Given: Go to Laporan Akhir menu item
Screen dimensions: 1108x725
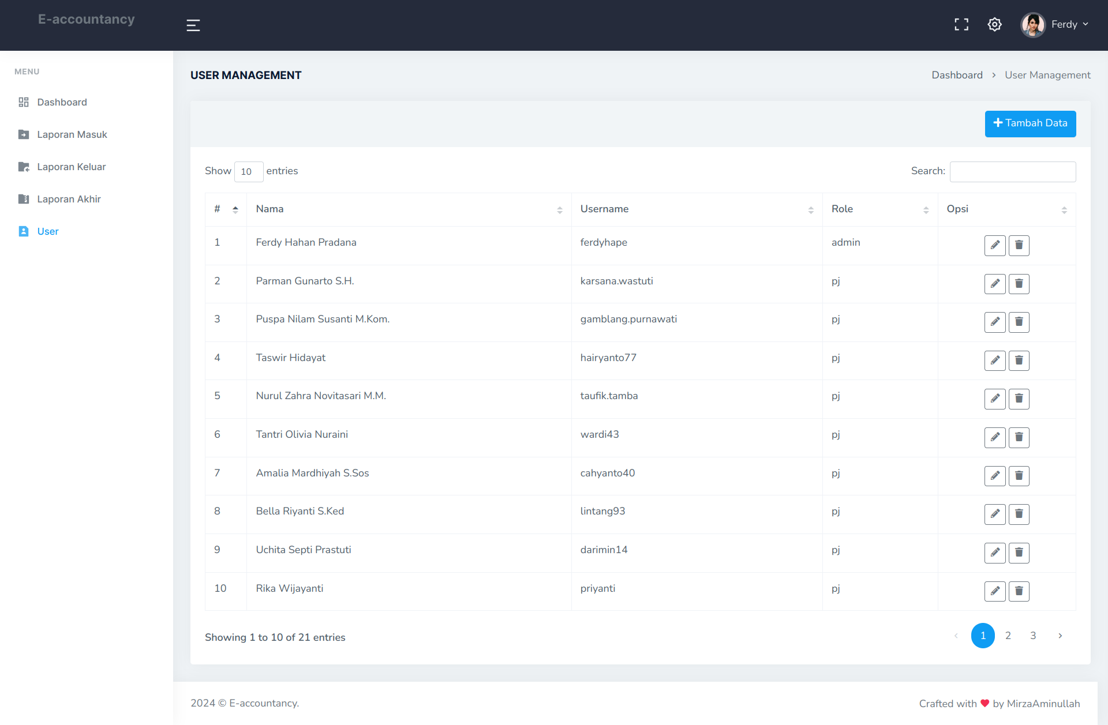Looking at the screenshot, I should click(x=69, y=199).
